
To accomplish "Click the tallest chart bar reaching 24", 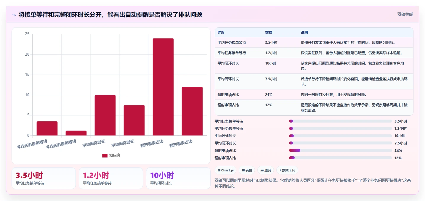I will pyautogui.click(x=163, y=87).
